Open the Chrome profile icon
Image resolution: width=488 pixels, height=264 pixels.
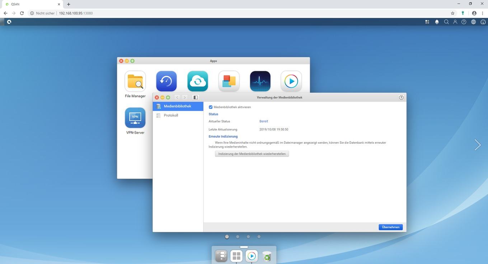click(474, 13)
